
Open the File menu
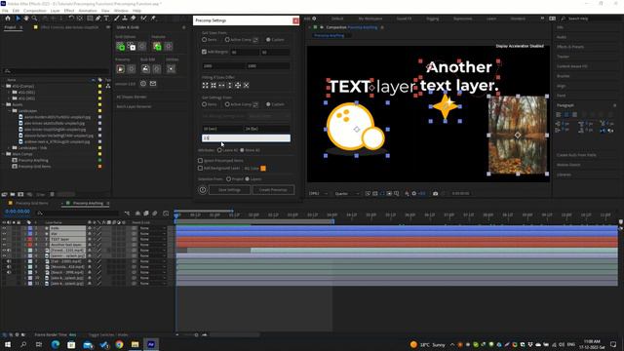[x=5, y=11]
